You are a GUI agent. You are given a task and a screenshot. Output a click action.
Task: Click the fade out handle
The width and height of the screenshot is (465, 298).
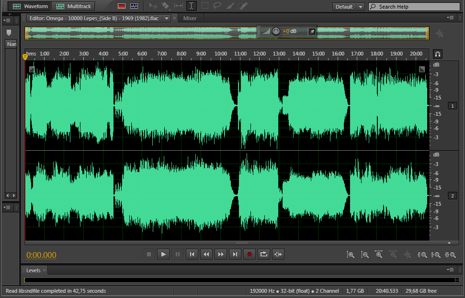coord(422,69)
